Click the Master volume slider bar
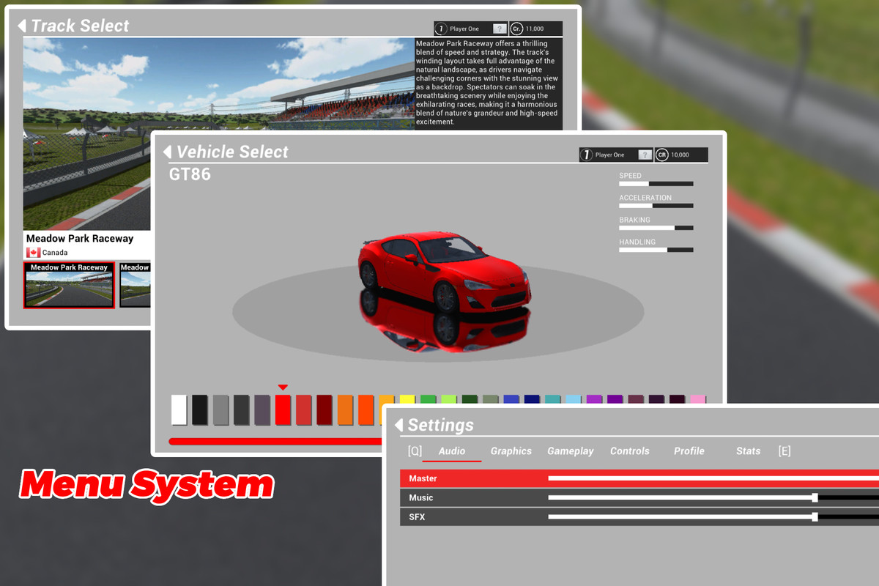 coord(713,478)
